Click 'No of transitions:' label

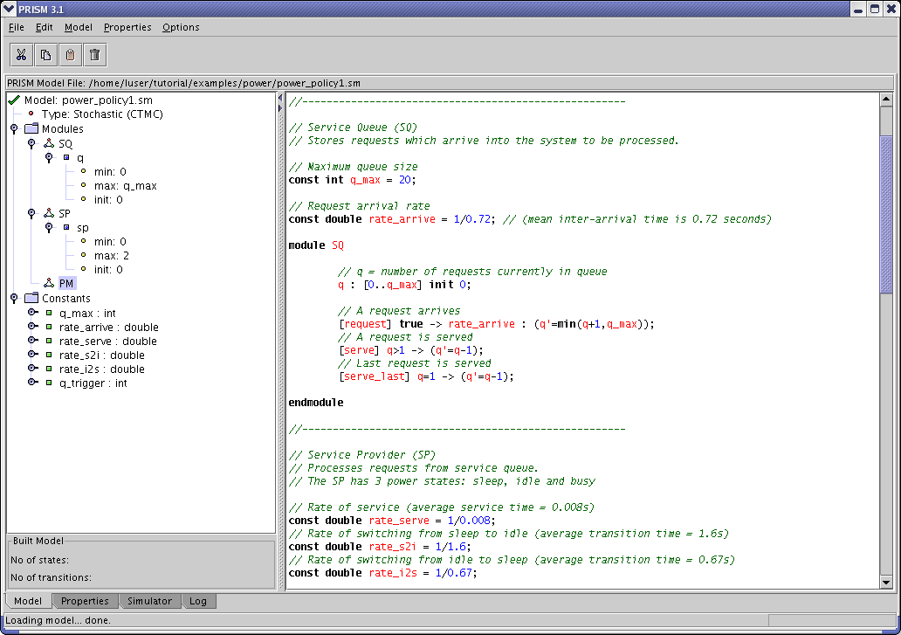(52, 577)
